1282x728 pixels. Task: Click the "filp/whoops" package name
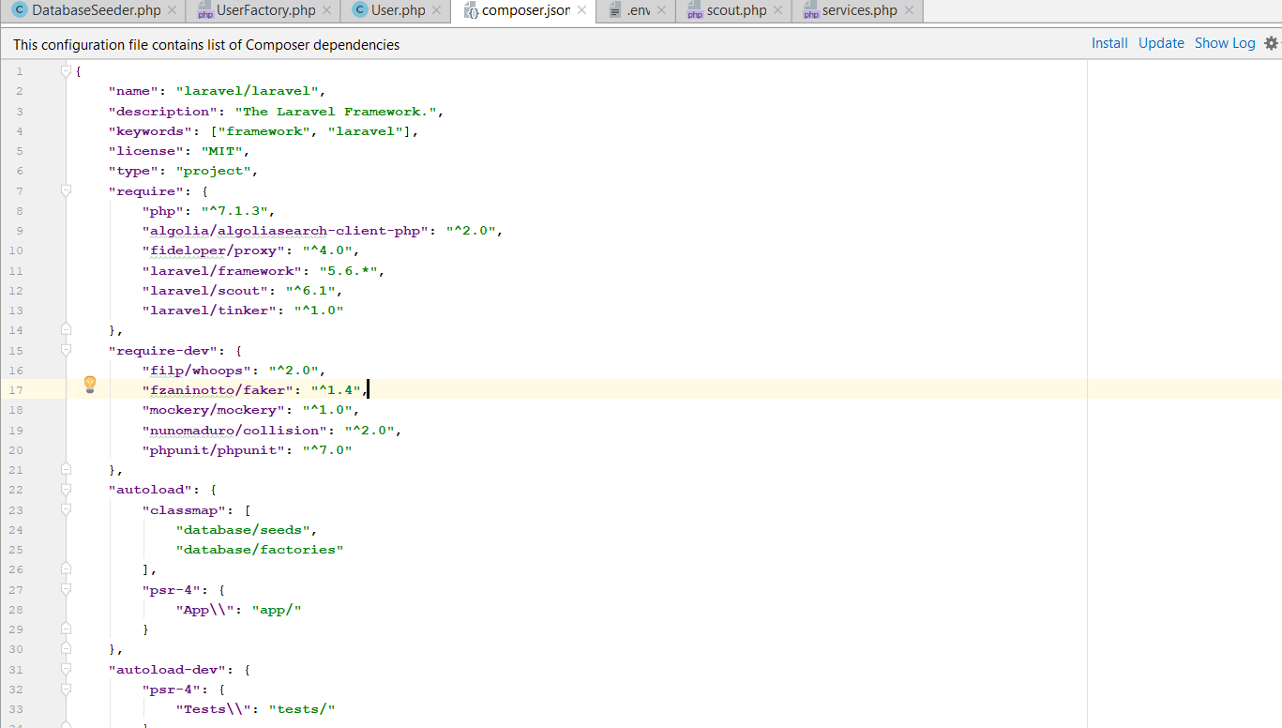click(x=197, y=371)
